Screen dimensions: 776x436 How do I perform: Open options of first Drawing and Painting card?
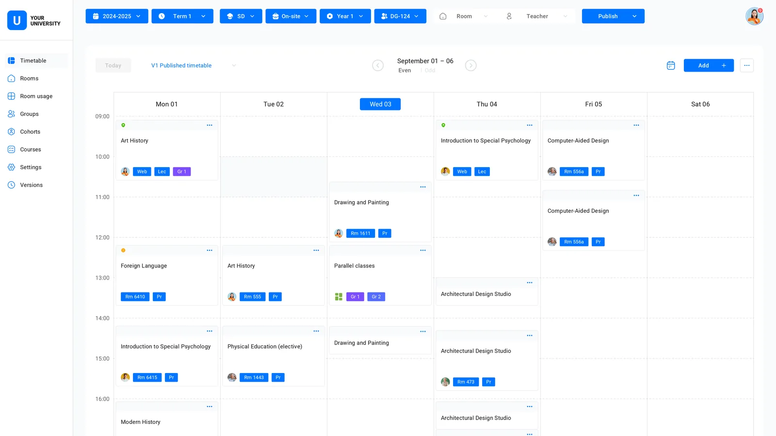click(423, 187)
